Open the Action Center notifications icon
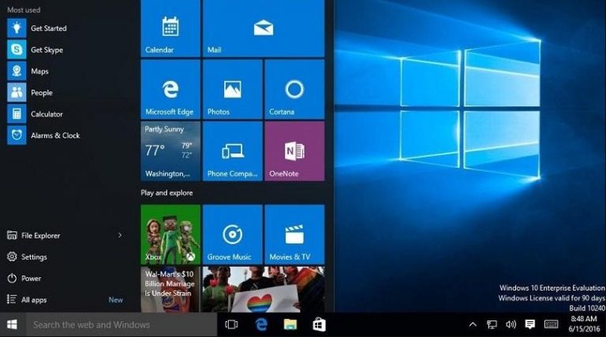The height and width of the screenshot is (337, 606). [x=530, y=324]
